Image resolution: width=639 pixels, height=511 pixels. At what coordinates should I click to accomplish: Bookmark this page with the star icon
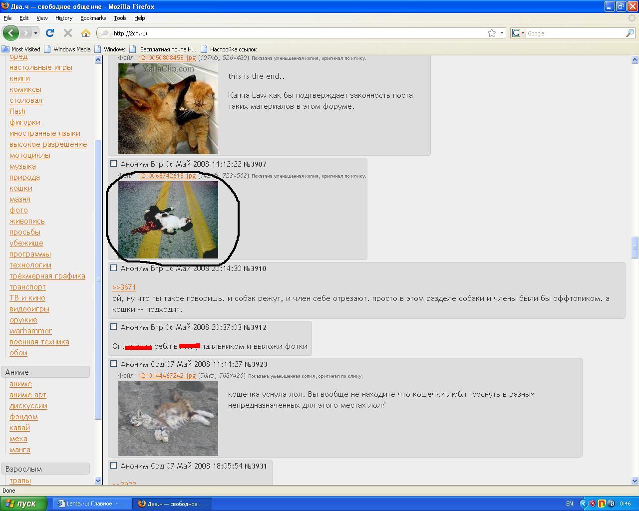coord(492,33)
